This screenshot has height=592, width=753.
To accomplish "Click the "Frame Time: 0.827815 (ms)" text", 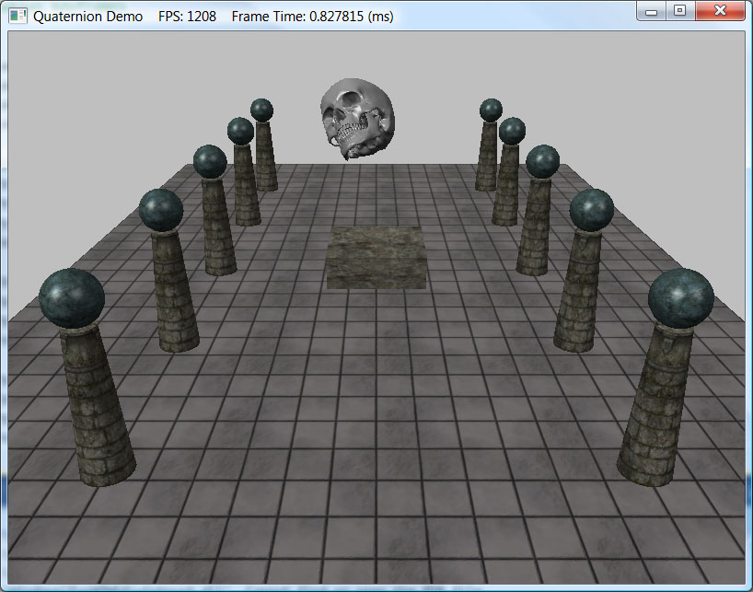I will coord(313,17).
